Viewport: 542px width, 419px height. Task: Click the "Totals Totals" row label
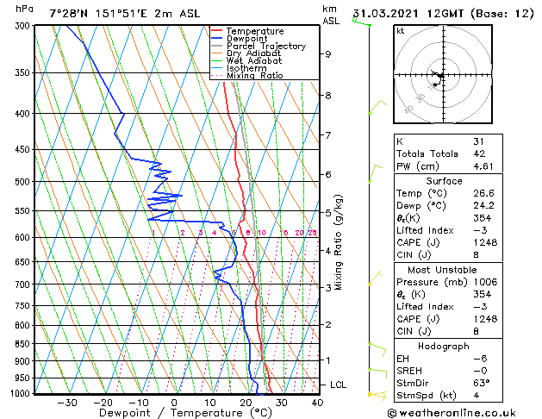point(427,153)
